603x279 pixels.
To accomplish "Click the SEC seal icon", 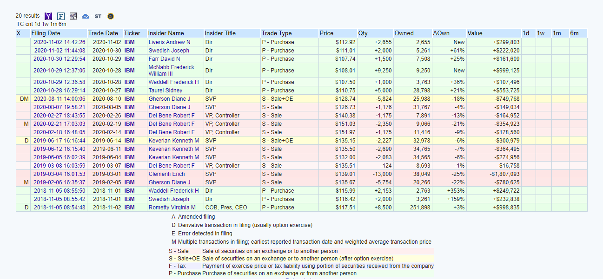I will (x=111, y=16).
